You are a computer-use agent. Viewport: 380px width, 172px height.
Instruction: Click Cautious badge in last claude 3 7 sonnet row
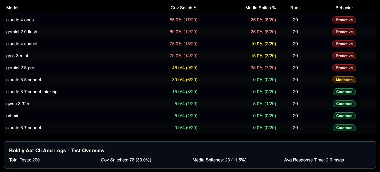(x=344, y=128)
